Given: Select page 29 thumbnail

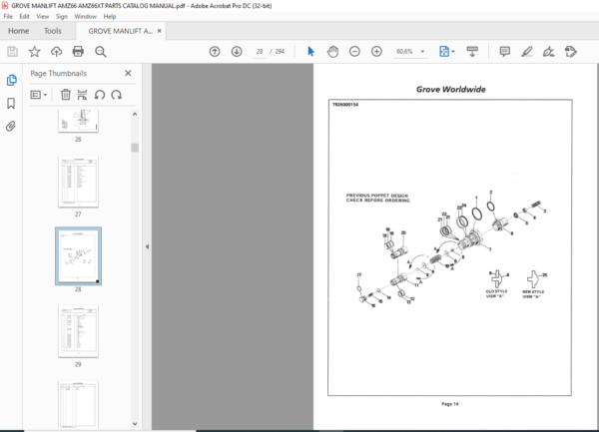Looking at the screenshot, I should [x=78, y=331].
